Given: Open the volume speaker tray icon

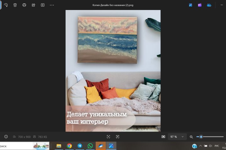Looking at the screenshot, I should click(x=211, y=146).
